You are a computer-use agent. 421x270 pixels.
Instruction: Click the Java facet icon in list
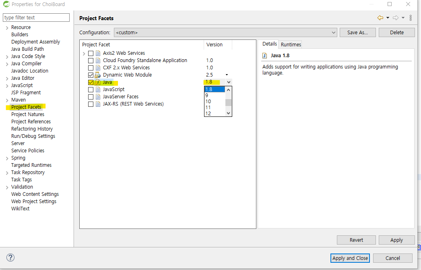(x=98, y=82)
